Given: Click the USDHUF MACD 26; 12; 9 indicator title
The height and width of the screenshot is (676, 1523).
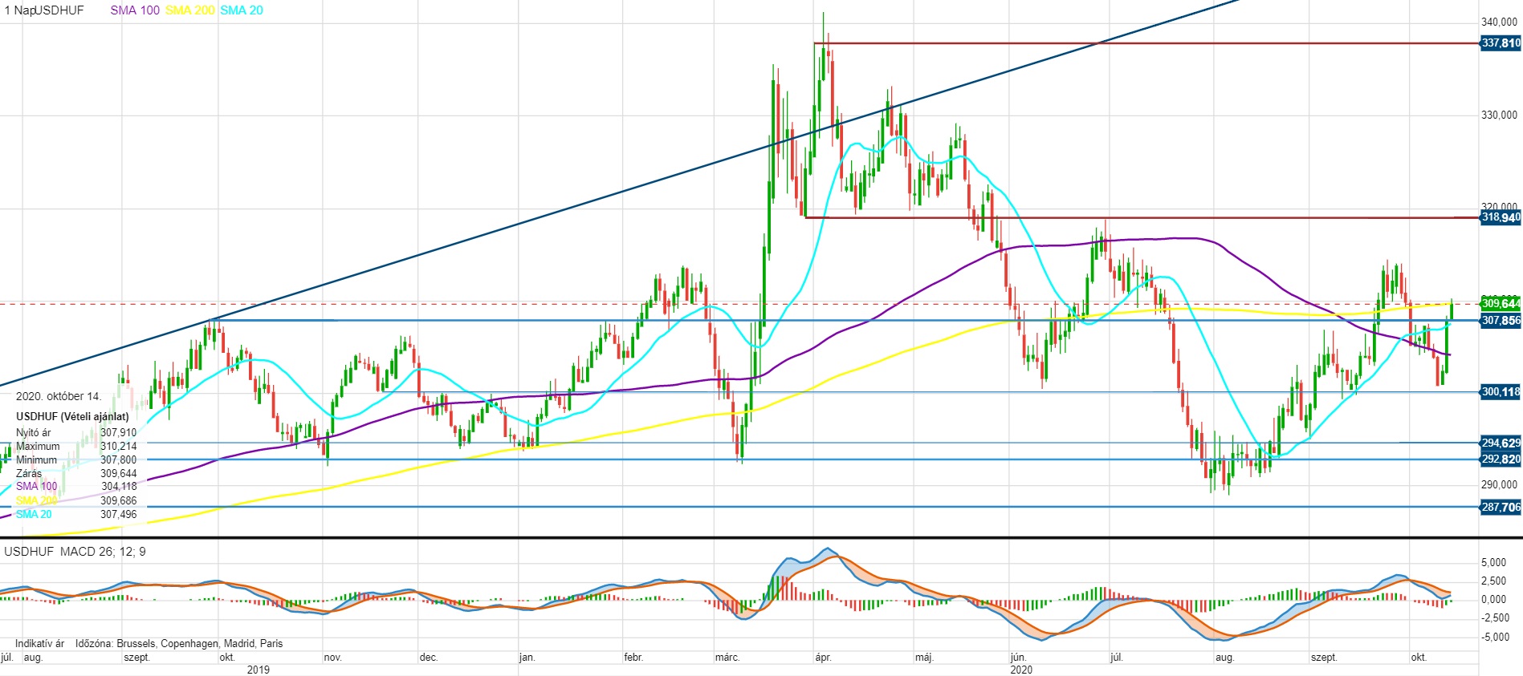Looking at the screenshot, I should [75, 552].
